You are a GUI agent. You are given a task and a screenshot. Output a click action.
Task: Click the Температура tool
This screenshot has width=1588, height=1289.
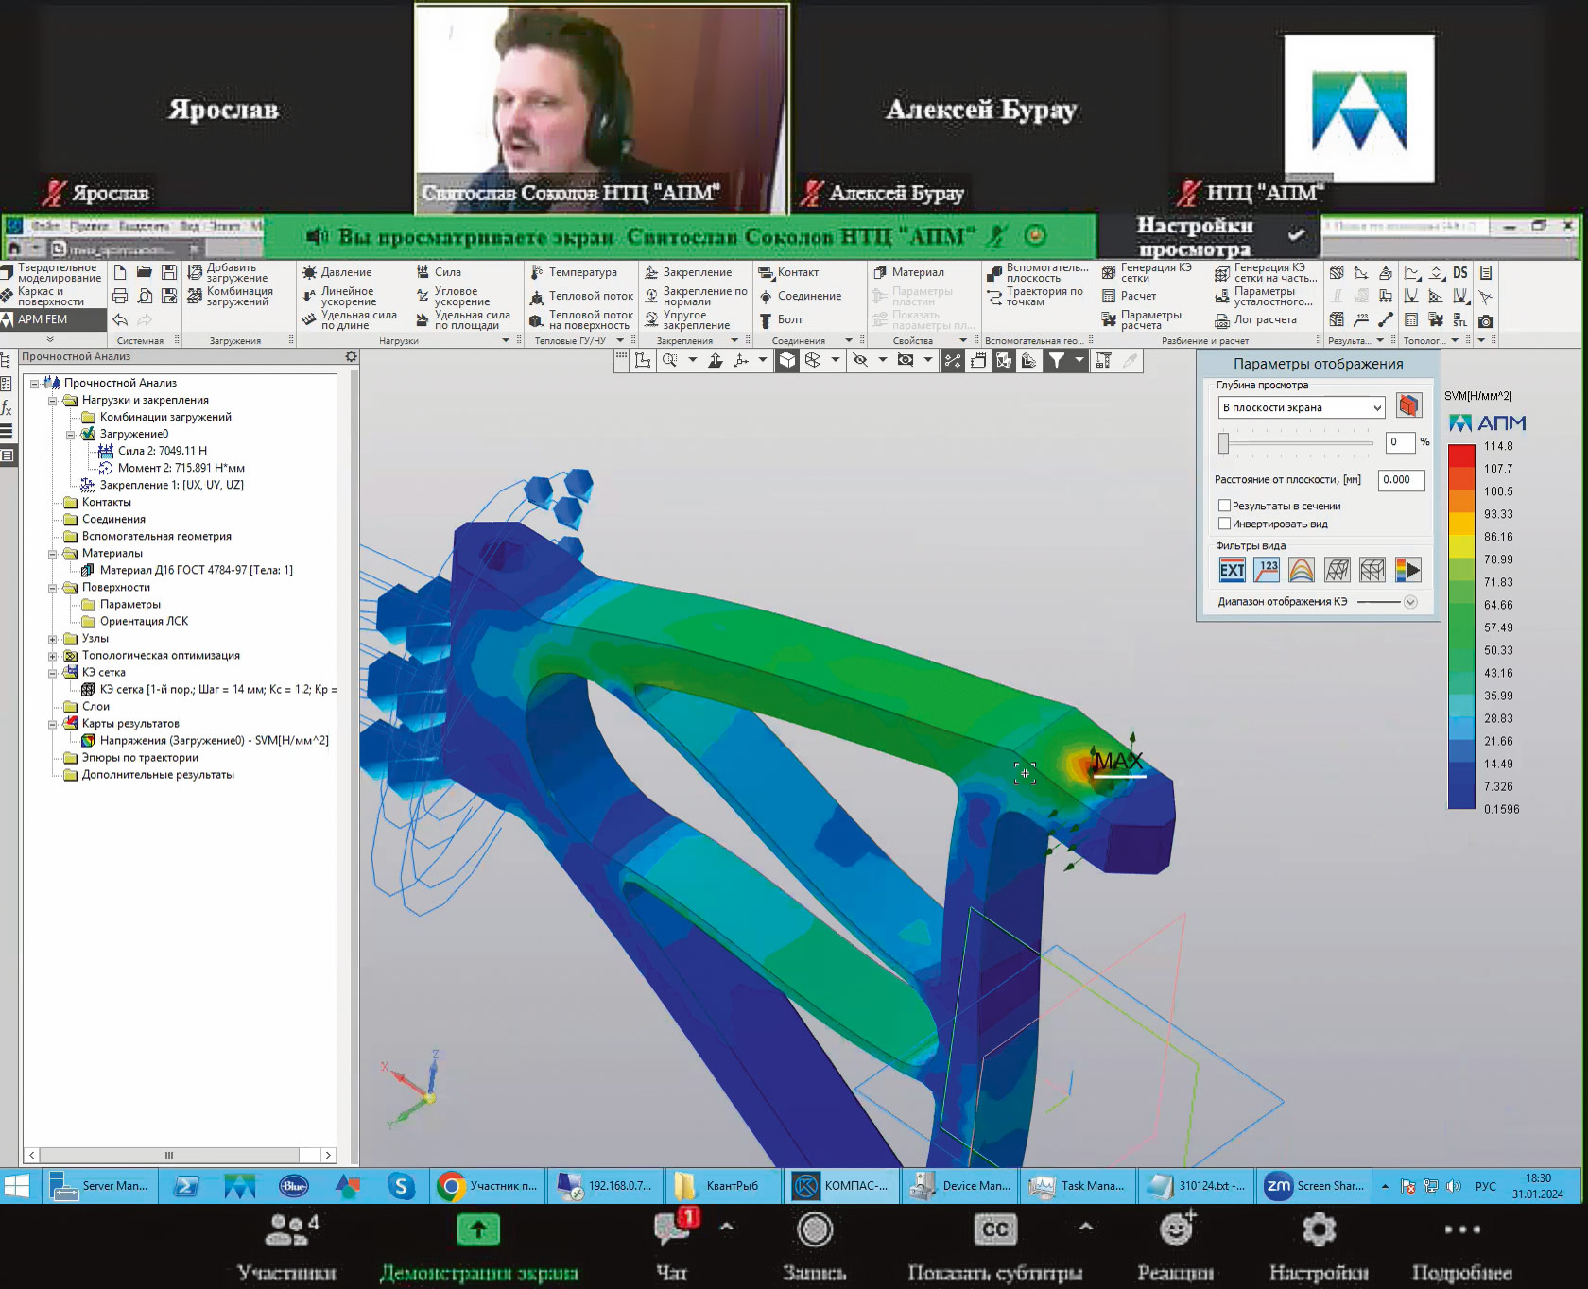pyautogui.click(x=573, y=272)
